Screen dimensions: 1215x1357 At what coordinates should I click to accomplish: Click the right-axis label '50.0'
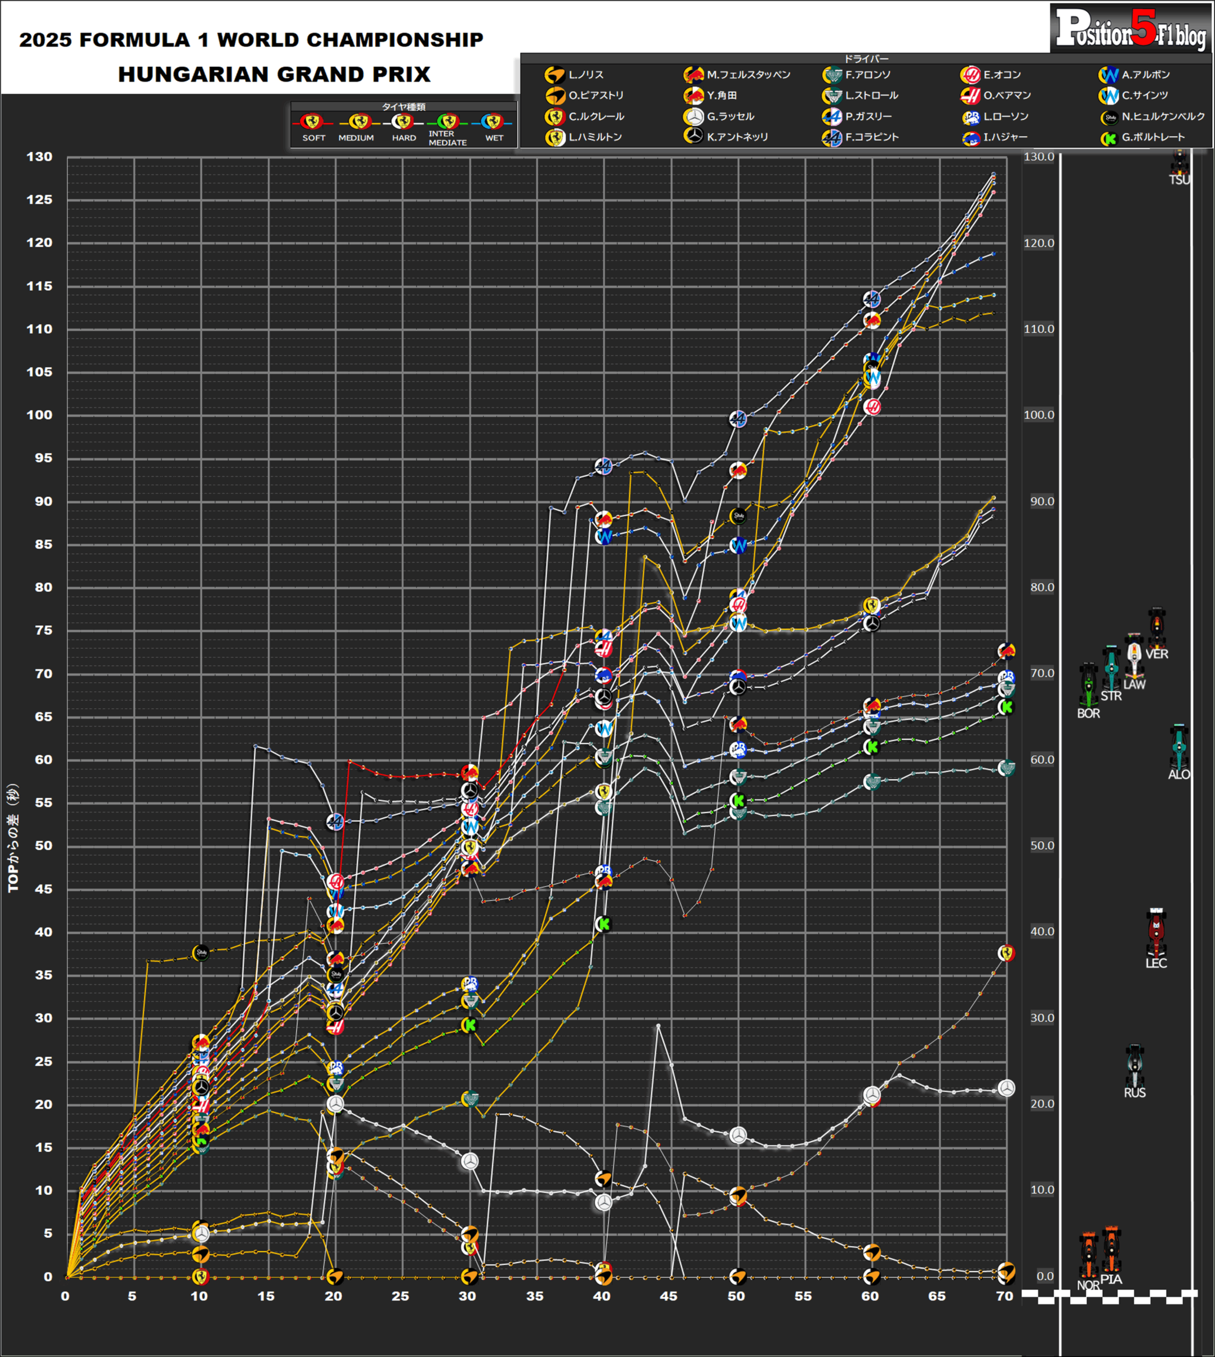click(1041, 846)
